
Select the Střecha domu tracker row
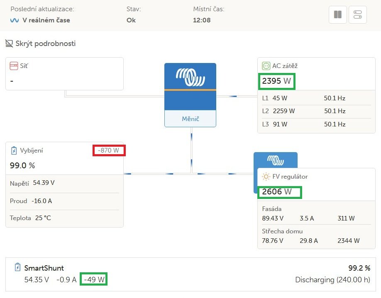pos(316,236)
